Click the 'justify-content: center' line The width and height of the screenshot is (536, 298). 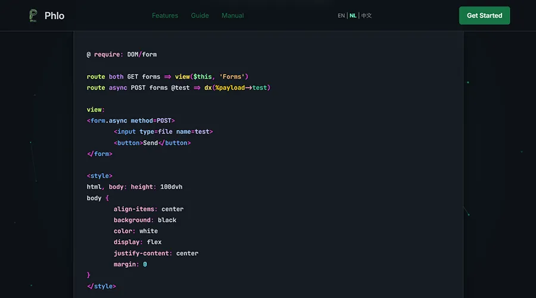156,253
